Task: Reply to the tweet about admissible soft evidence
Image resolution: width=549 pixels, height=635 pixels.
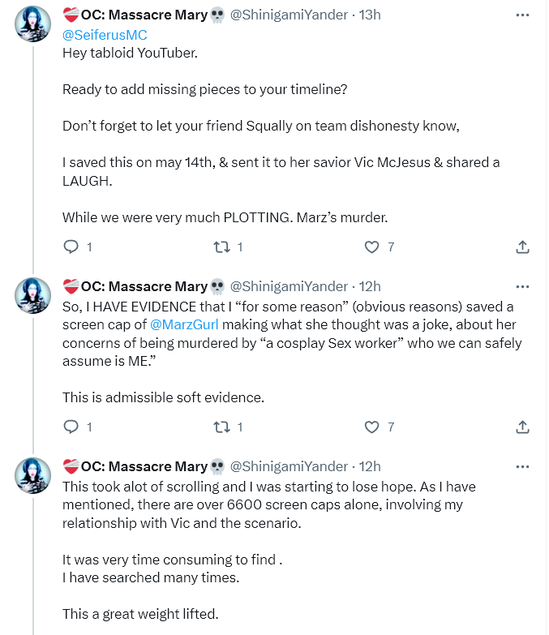Action: (71, 427)
